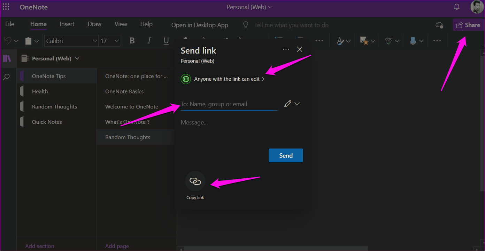The image size is (485, 251).
Task: Expand the Tags dropdown arrow
Action: (x=373, y=41)
